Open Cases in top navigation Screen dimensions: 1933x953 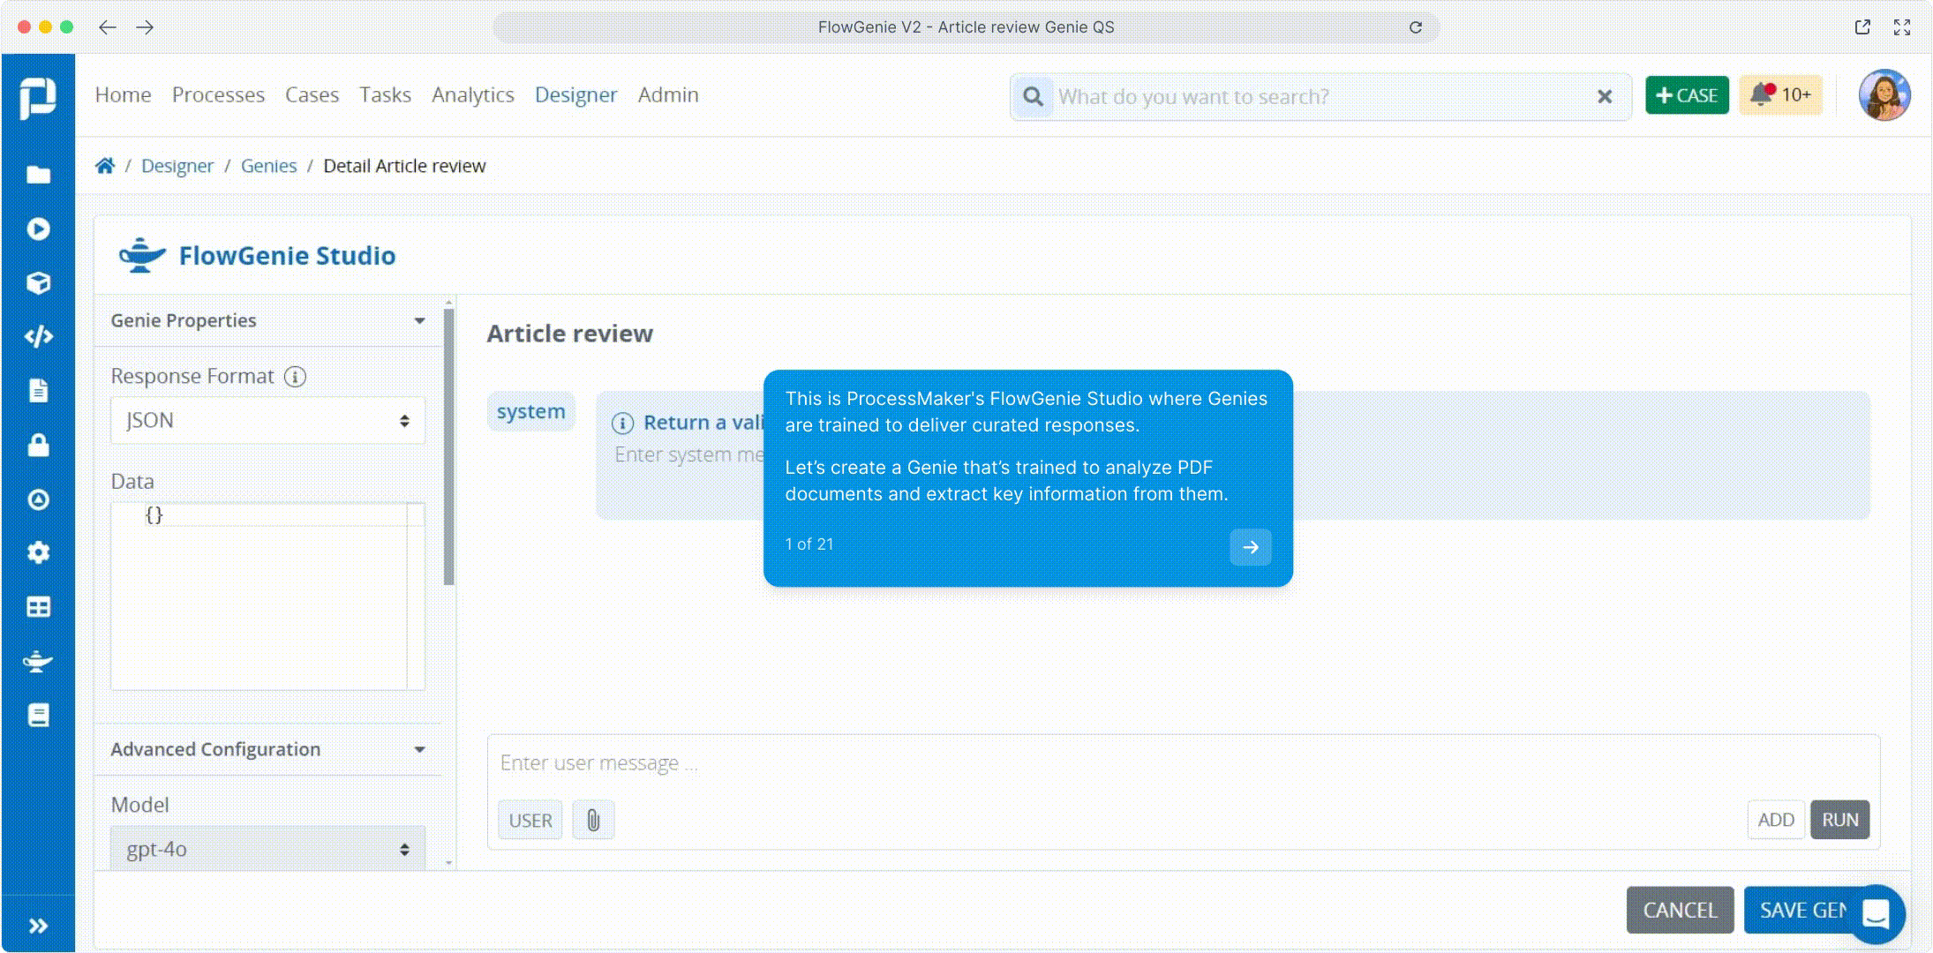point(312,94)
